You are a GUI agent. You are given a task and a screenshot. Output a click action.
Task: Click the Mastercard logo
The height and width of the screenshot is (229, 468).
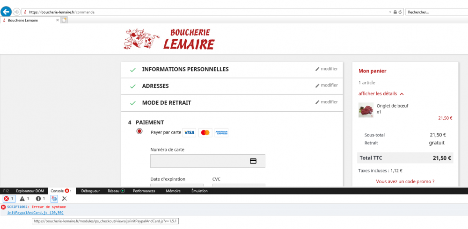(x=205, y=133)
